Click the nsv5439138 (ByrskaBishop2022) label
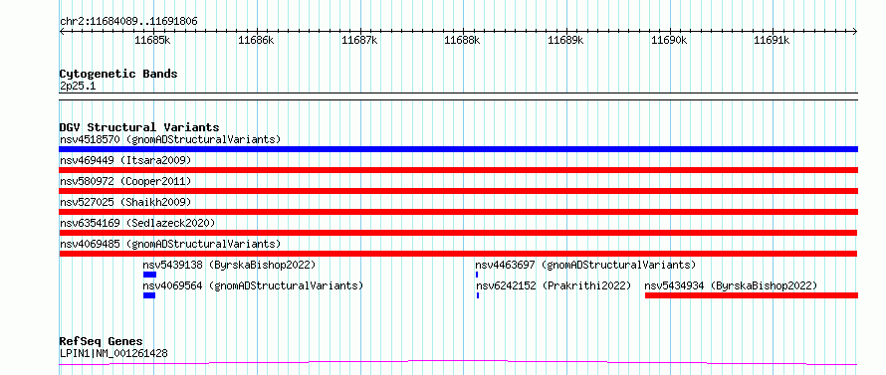The image size is (886, 375). pyautogui.click(x=229, y=265)
